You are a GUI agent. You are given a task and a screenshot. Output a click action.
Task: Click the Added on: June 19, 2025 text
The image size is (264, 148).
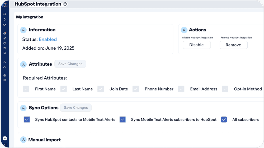48,48
